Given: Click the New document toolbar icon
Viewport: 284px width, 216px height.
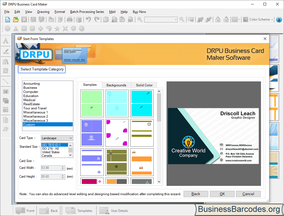Looking at the screenshot, I should point(8,19).
